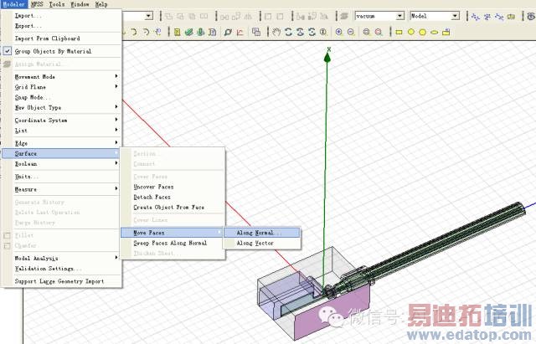536x344 pixels.
Task: Open the vacuum material dropdown
Action: click(400, 16)
